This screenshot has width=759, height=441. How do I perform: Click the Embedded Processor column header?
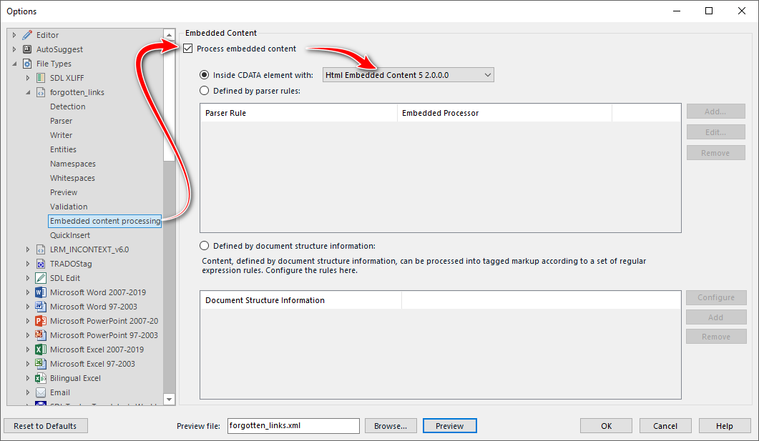(x=504, y=113)
